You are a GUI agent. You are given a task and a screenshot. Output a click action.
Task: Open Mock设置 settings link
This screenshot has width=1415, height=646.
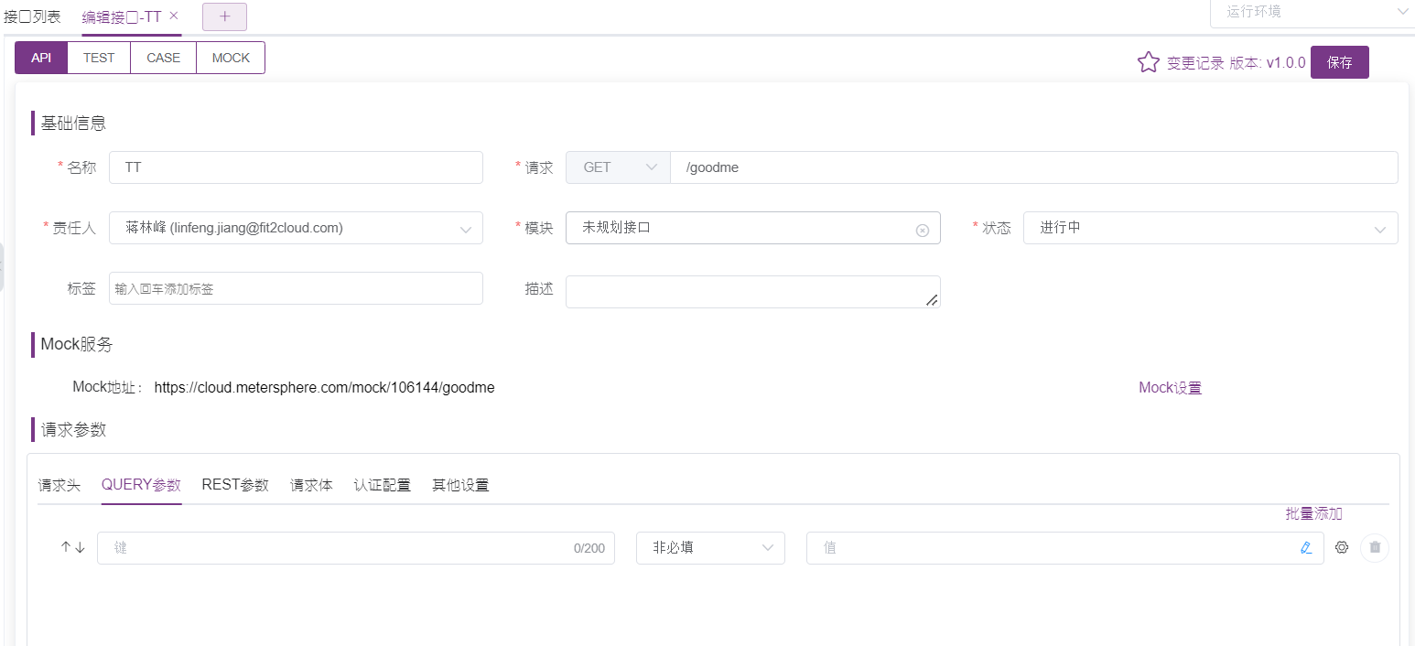point(1169,387)
